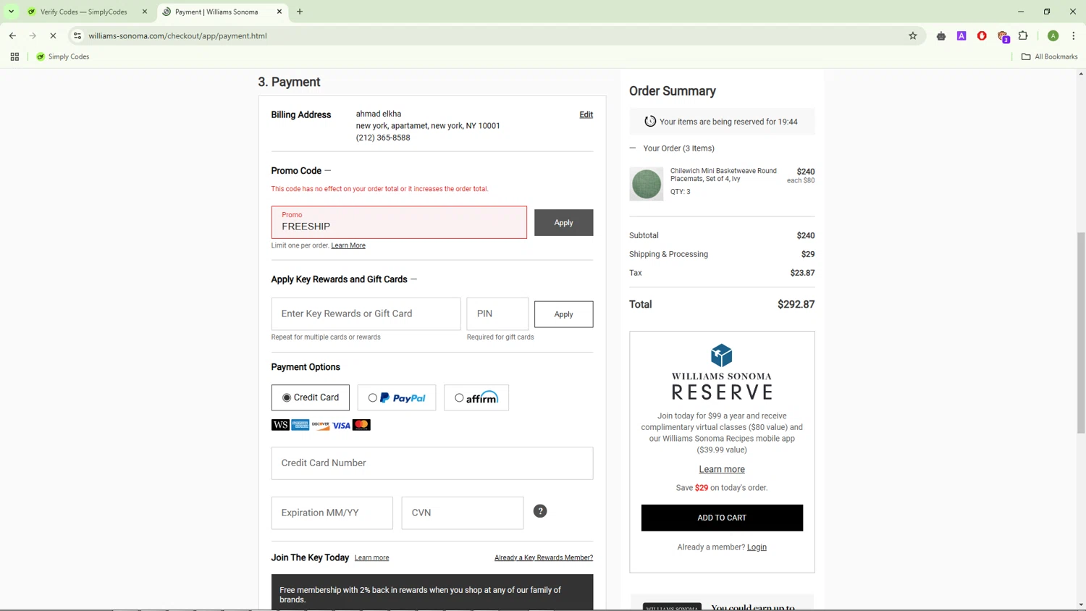Click the gift card PIN field
This screenshot has width=1086, height=611.
497,313
